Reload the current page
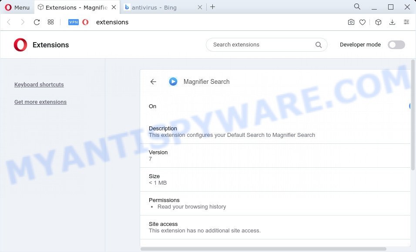The image size is (416, 252). coord(37,22)
